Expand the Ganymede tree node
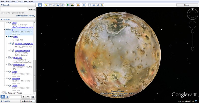Image resolution: width=199 pixels, height=103 pixels. [x=5, y=79]
